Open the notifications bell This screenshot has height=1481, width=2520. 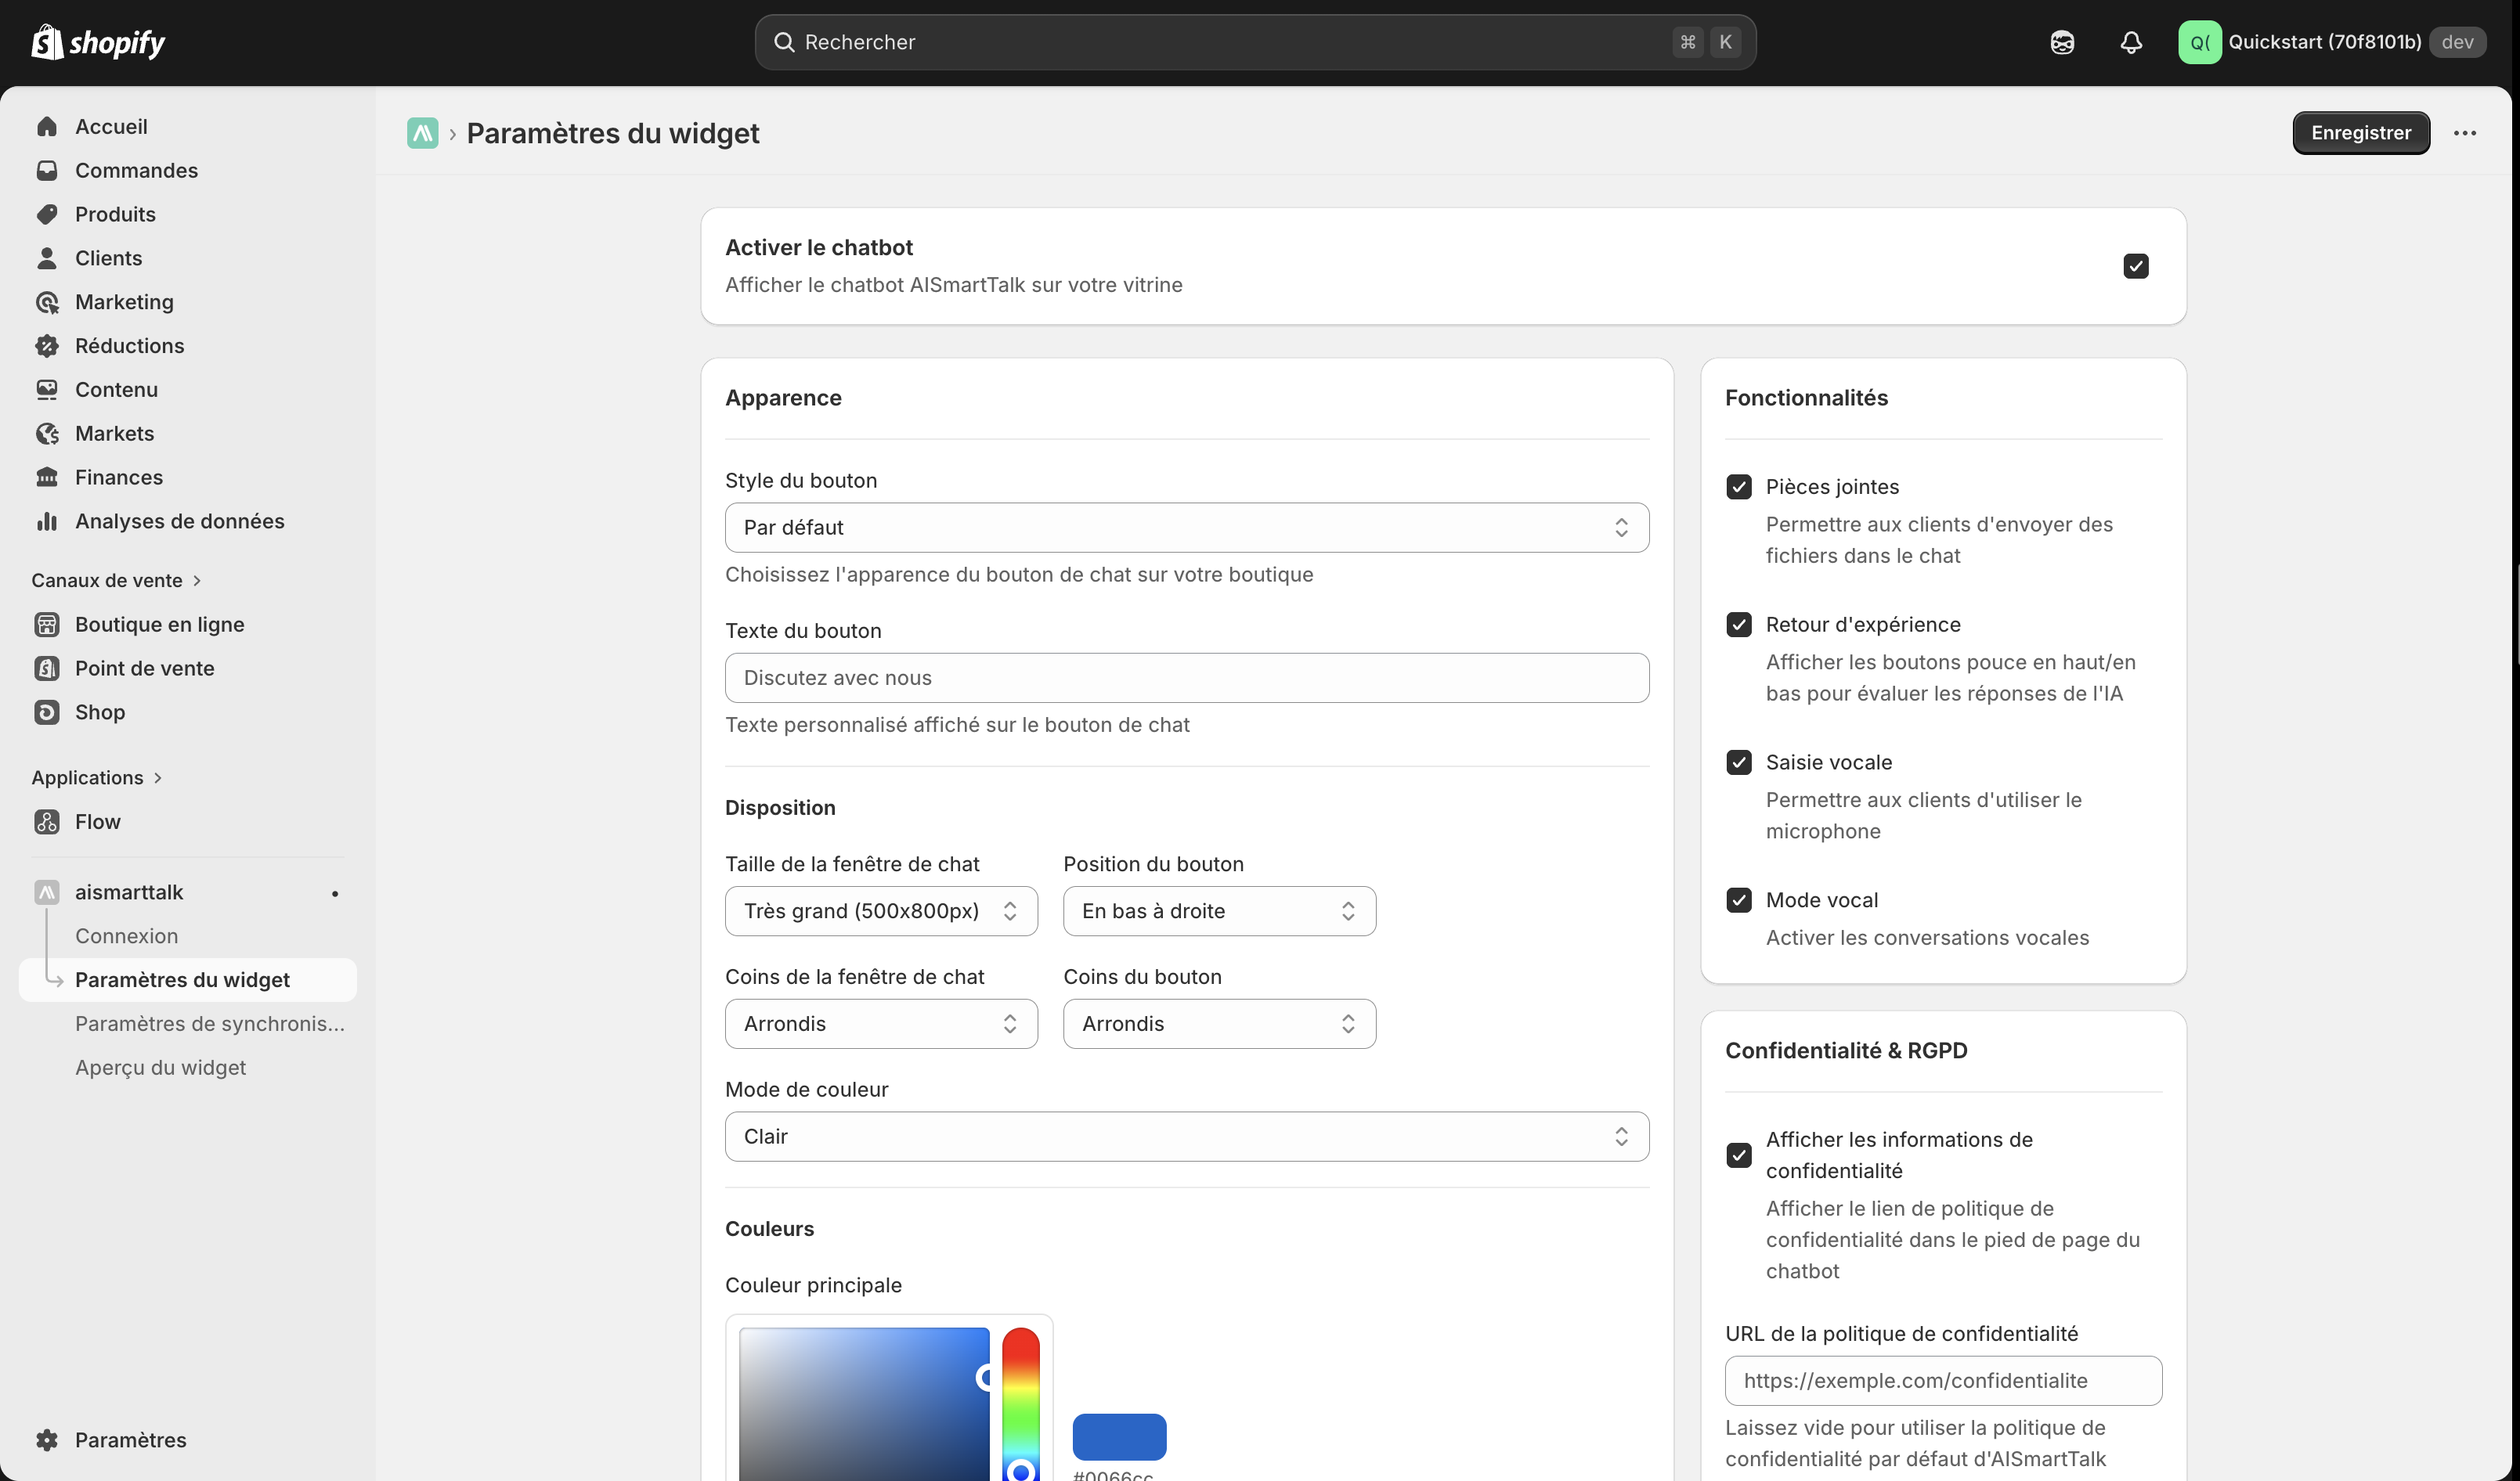tap(2131, 42)
